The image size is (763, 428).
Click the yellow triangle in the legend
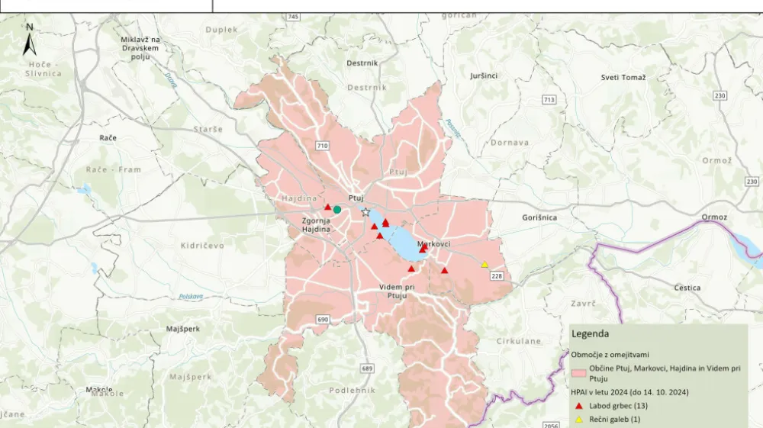pos(579,419)
